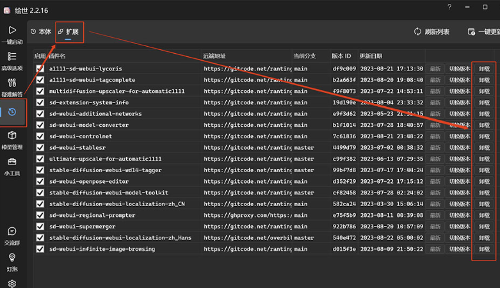
Task: Click 最新 button for sd-webui-model-converter
Action: pos(435,125)
